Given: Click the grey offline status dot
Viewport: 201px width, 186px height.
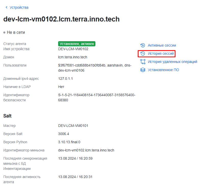Looking at the screenshot, I should click(4, 32).
